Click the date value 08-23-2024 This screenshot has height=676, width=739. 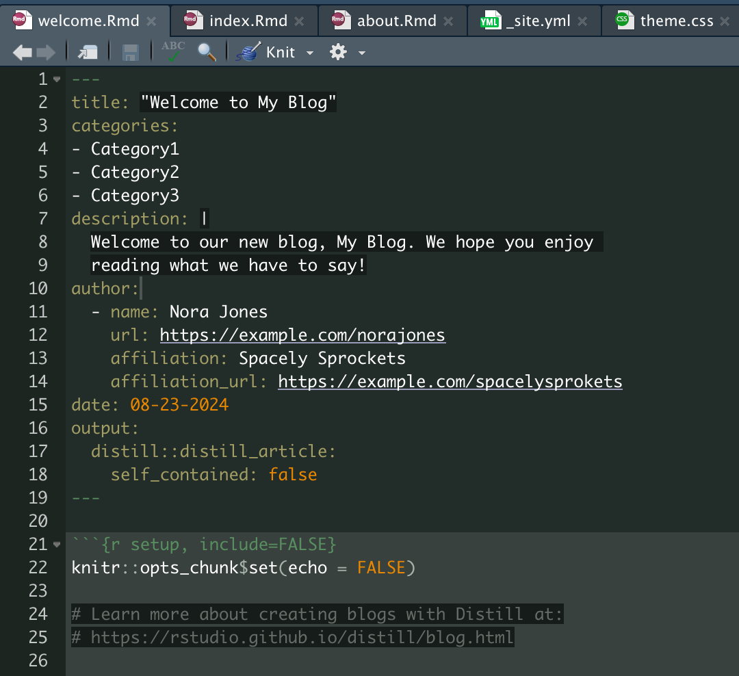(x=179, y=405)
